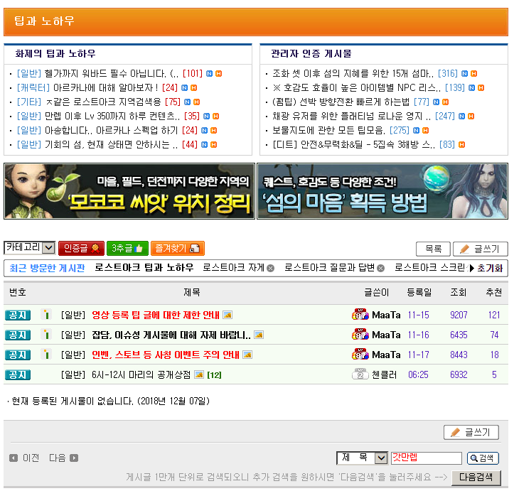Sort posts by 조회 column header
This screenshot has width=514, height=491.
pyautogui.click(x=459, y=293)
